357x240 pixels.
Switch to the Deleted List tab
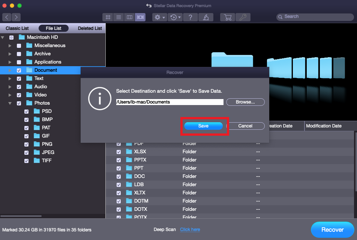coord(90,28)
